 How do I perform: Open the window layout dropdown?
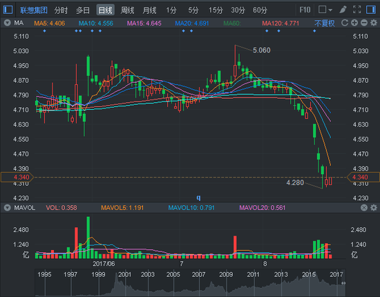[x=325, y=10]
